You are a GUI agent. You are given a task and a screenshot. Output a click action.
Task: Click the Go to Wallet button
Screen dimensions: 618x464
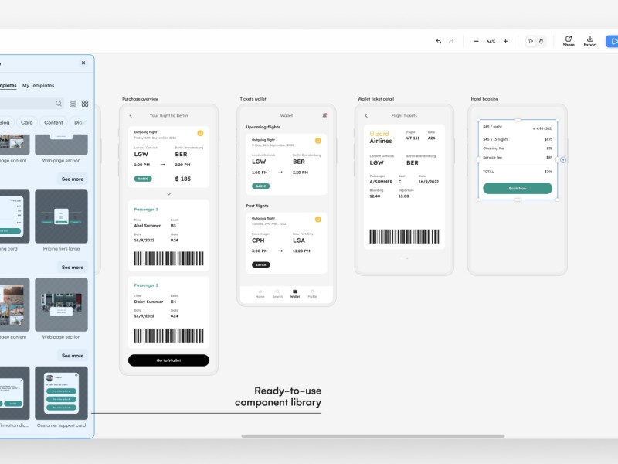[x=168, y=360]
